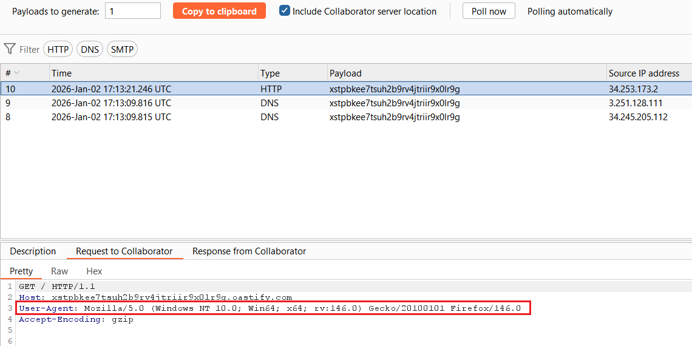
Task: Click Copy to clipboard button
Action: click(219, 11)
